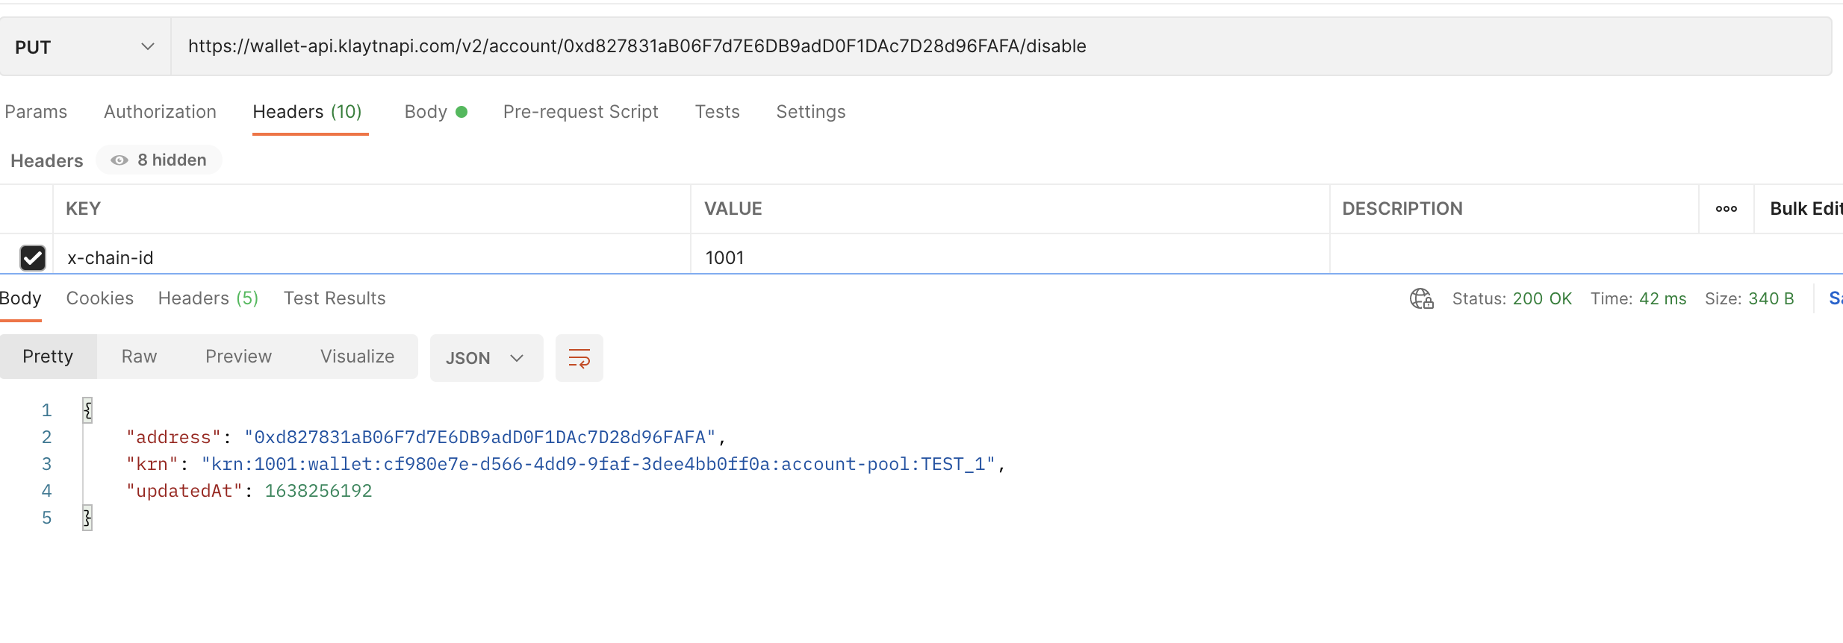
Task: Switch to the Params tab
Action: [x=36, y=112]
